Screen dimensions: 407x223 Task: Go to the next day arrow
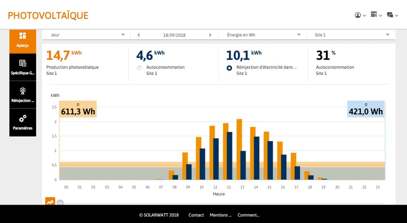[210, 35]
